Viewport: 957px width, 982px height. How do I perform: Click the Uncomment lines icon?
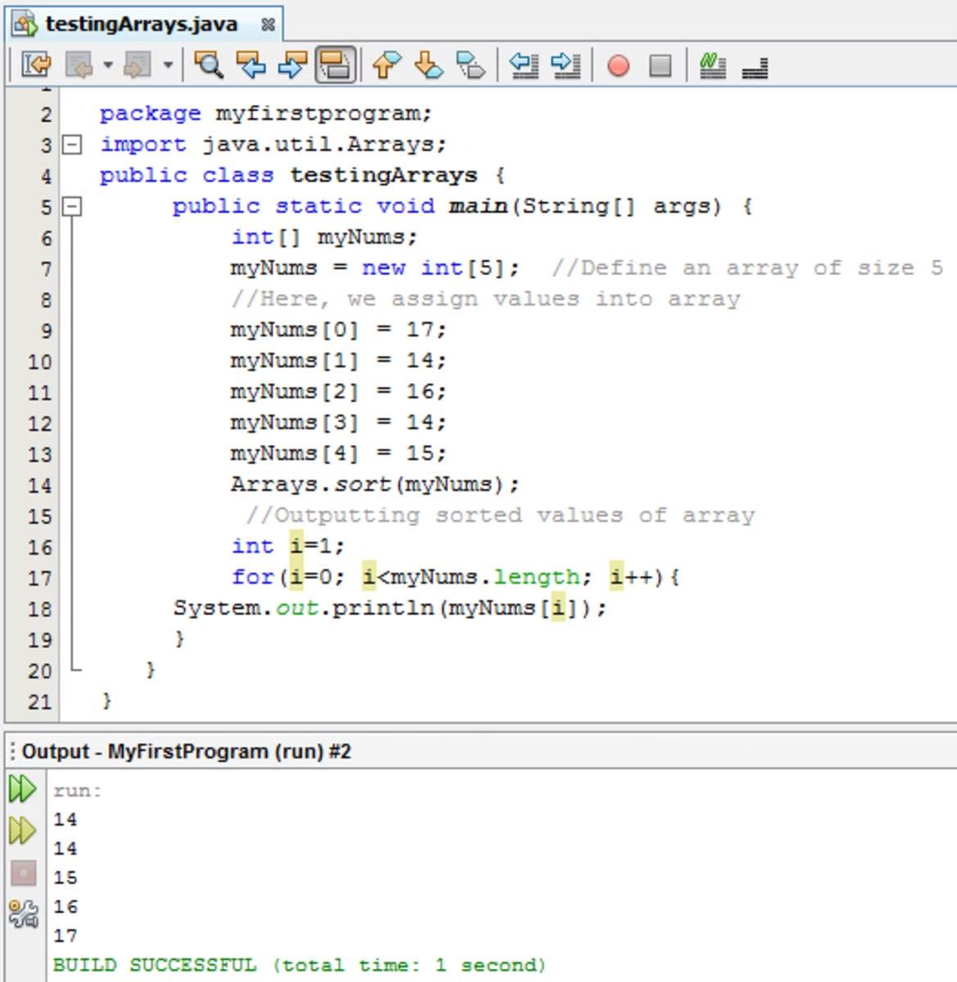[x=755, y=69]
